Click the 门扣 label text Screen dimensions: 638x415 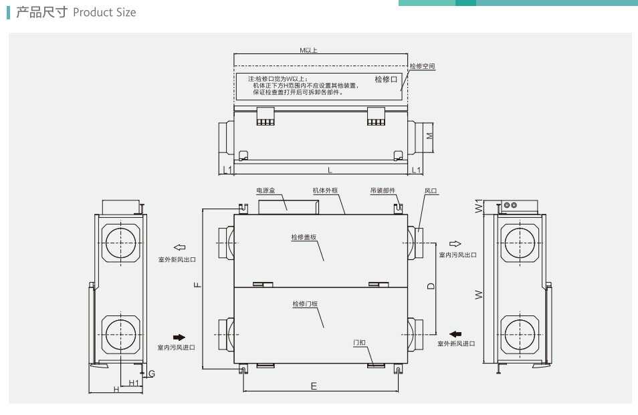pyautogui.click(x=360, y=342)
